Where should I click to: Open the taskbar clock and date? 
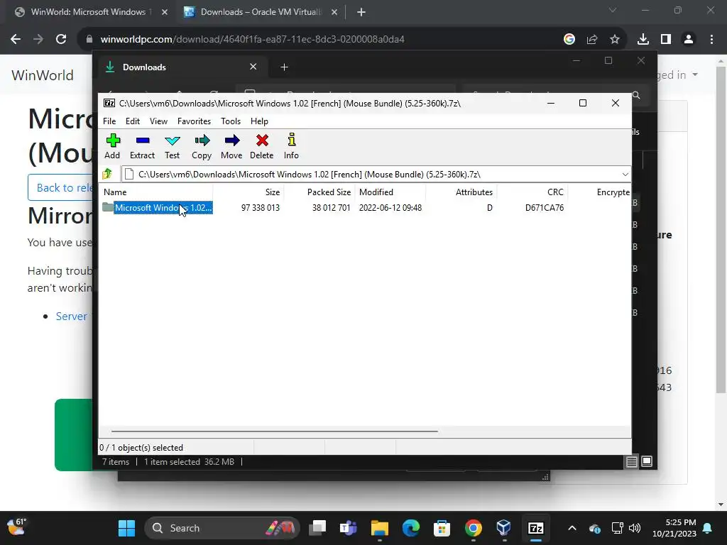[674, 528]
